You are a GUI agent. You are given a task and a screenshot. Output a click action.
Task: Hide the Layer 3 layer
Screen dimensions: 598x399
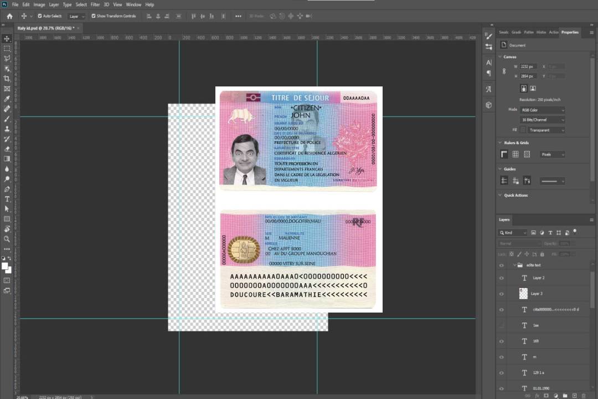pos(502,294)
